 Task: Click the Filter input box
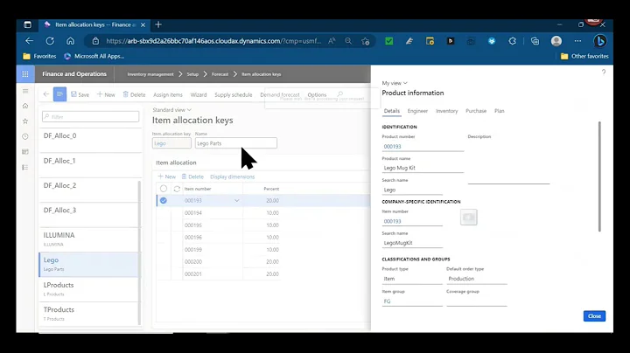90,117
